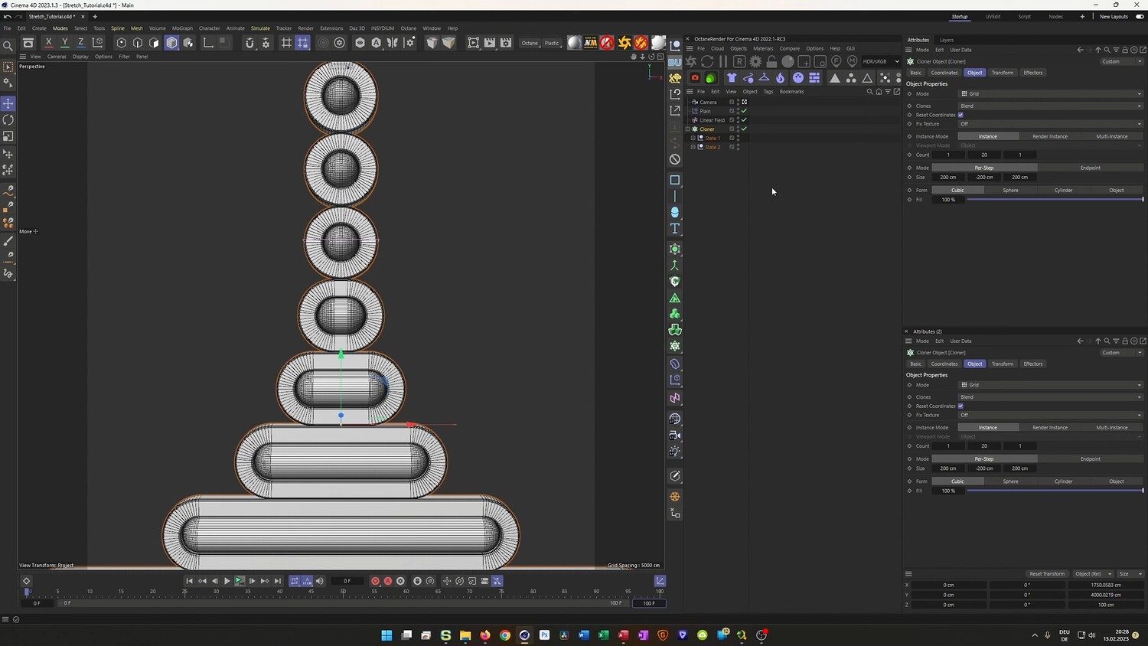Open the Clones Blend dropdown in upper Attributes
The image size is (1148, 646).
1052,106
